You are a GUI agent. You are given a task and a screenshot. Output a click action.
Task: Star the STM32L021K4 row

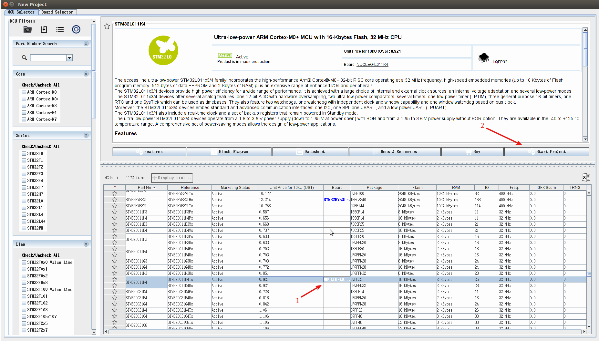[115, 310]
